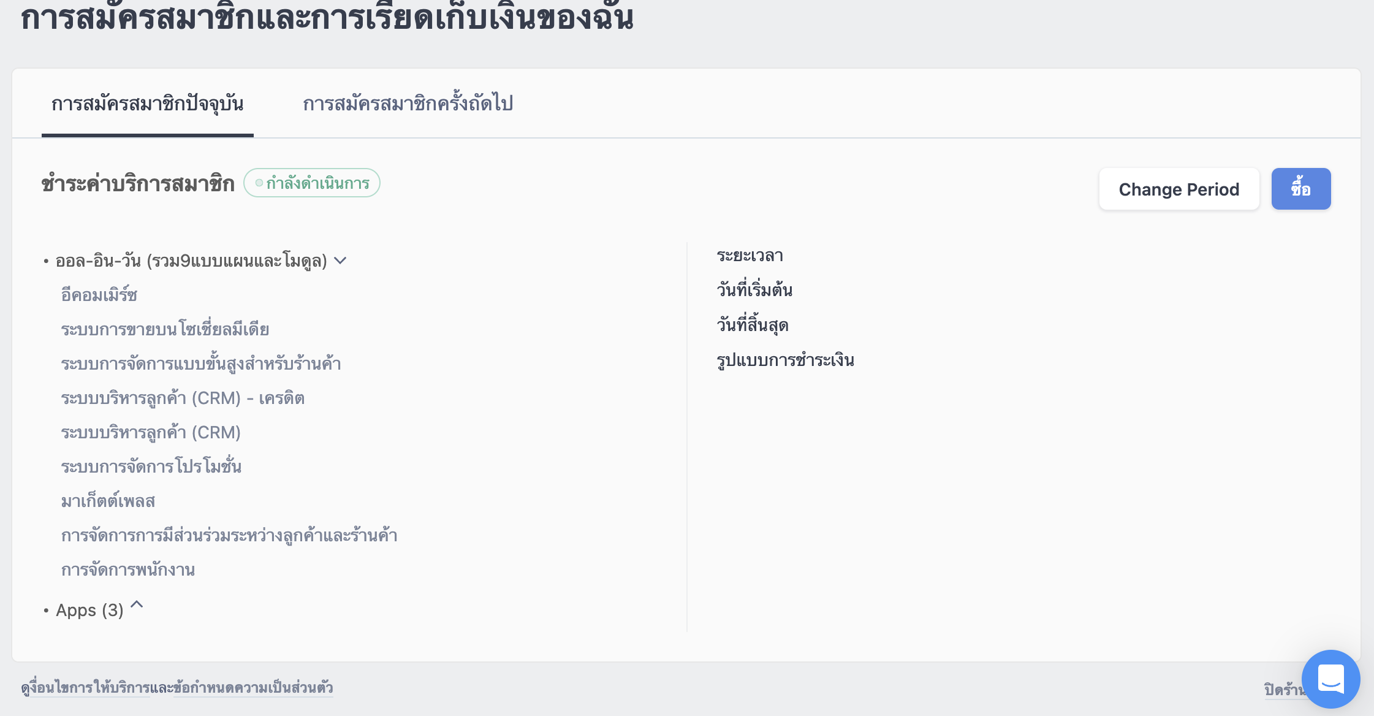Click the การสมัครสมาชิกและการเรียกเก็บเงินของฉัน page title
1374x716 pixels.
click(x=327, y=17)
